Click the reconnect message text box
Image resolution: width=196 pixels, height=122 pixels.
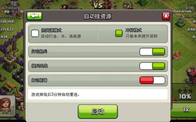98,94
